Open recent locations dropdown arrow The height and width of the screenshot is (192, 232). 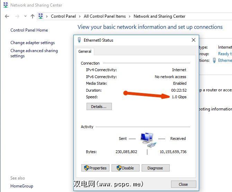(25, 16)
